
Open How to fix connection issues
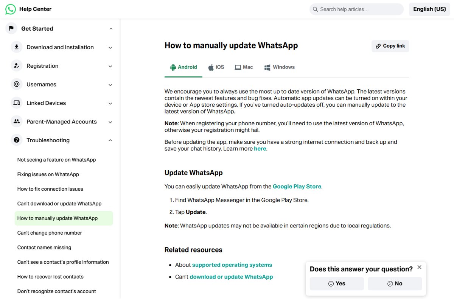pos(50,189)
